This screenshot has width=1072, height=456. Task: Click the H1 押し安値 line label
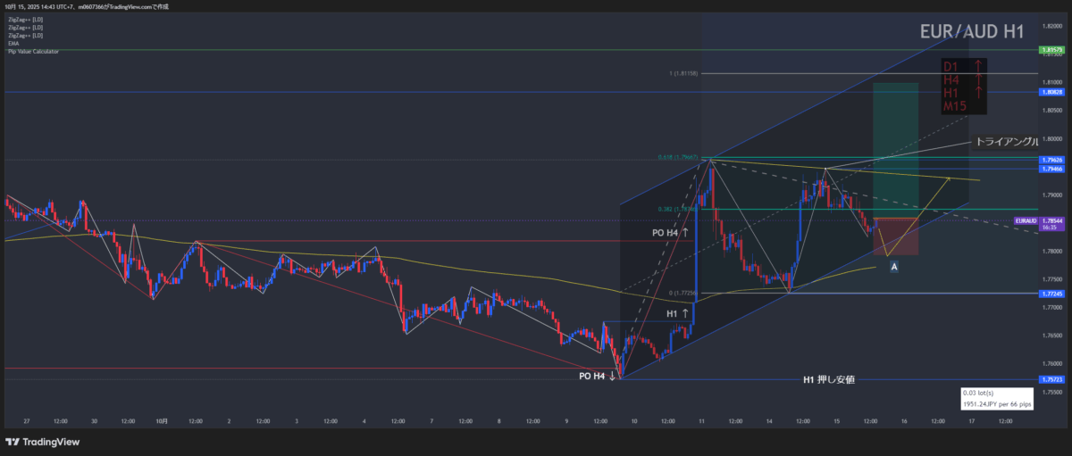829,380
